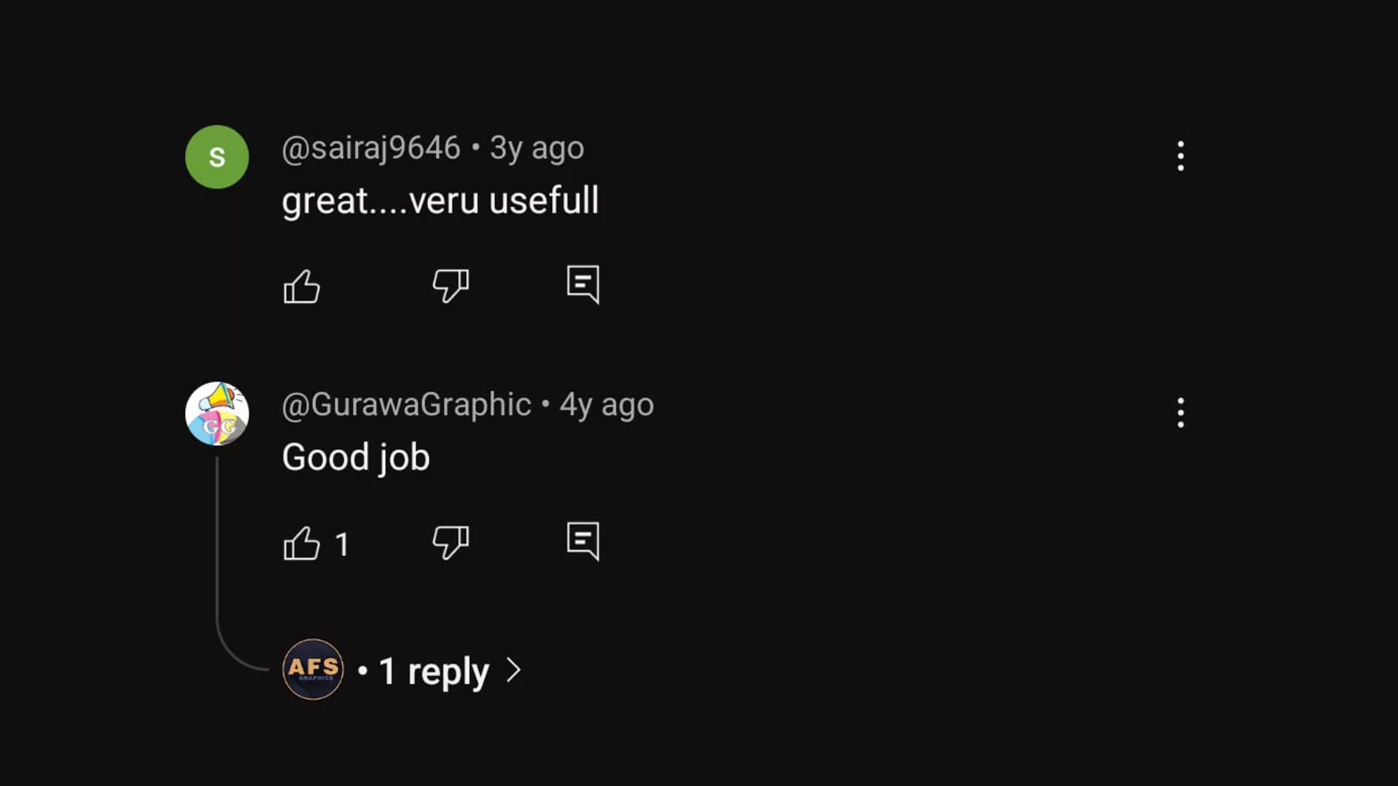Click the chevron next to "1 reply"
This screenshot has width=1398, height=786.
[x=514, y=670]
